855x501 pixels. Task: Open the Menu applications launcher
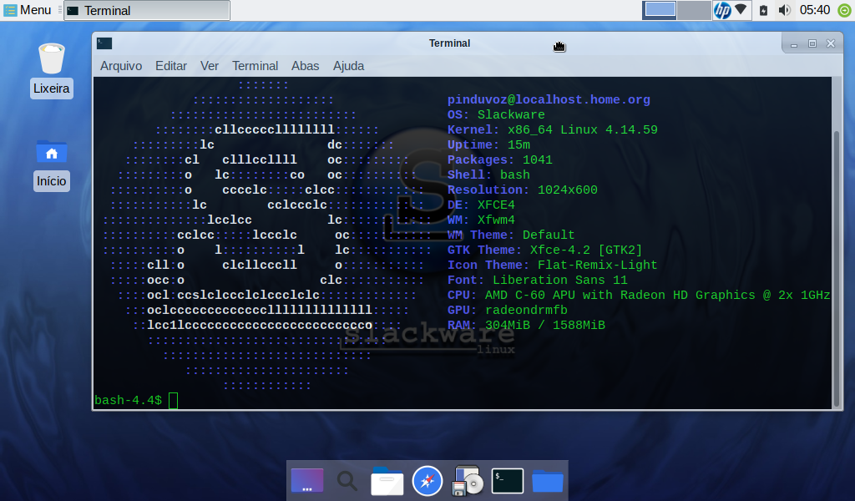[28, 10]
